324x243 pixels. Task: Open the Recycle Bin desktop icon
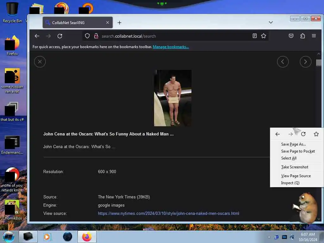(x=12, y=12)
